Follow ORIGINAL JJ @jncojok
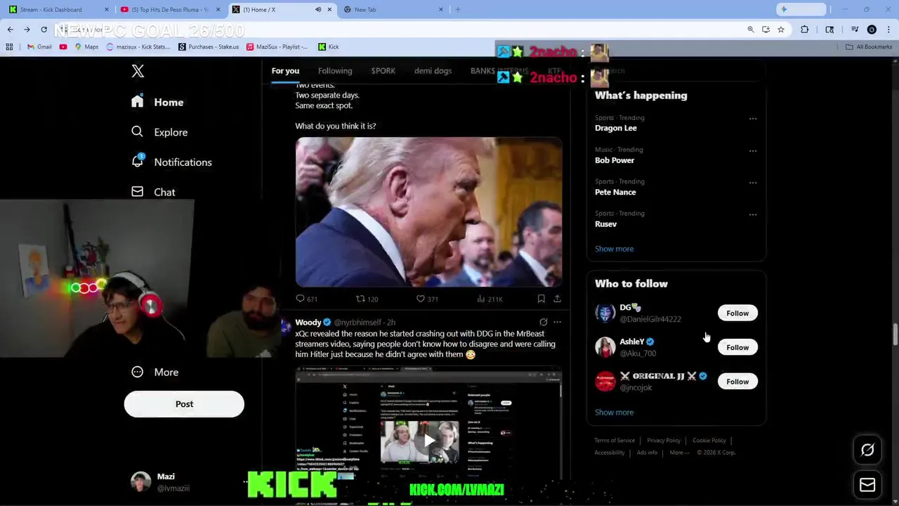This screenshot has width=899, height=506. click(x=737, y=382)
